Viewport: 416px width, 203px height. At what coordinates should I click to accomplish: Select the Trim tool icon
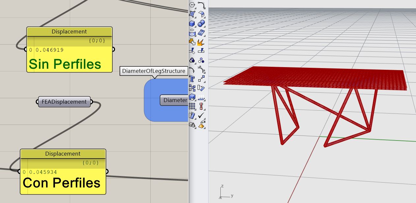pyautogui.click(x=192, y=51)
